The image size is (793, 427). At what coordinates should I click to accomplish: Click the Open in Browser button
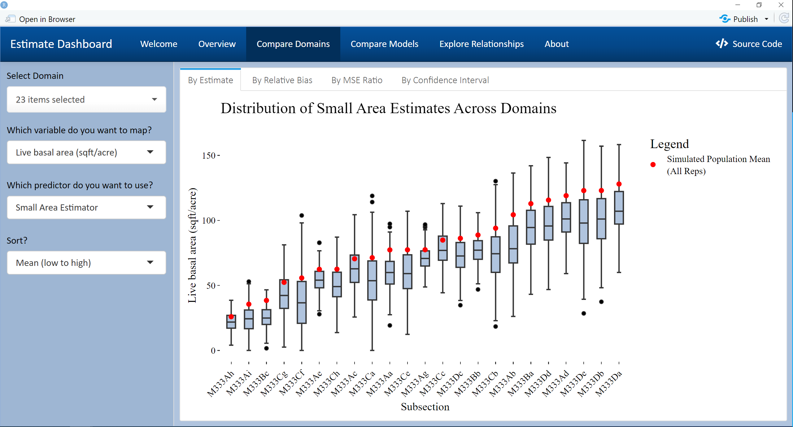pos(40,19)
